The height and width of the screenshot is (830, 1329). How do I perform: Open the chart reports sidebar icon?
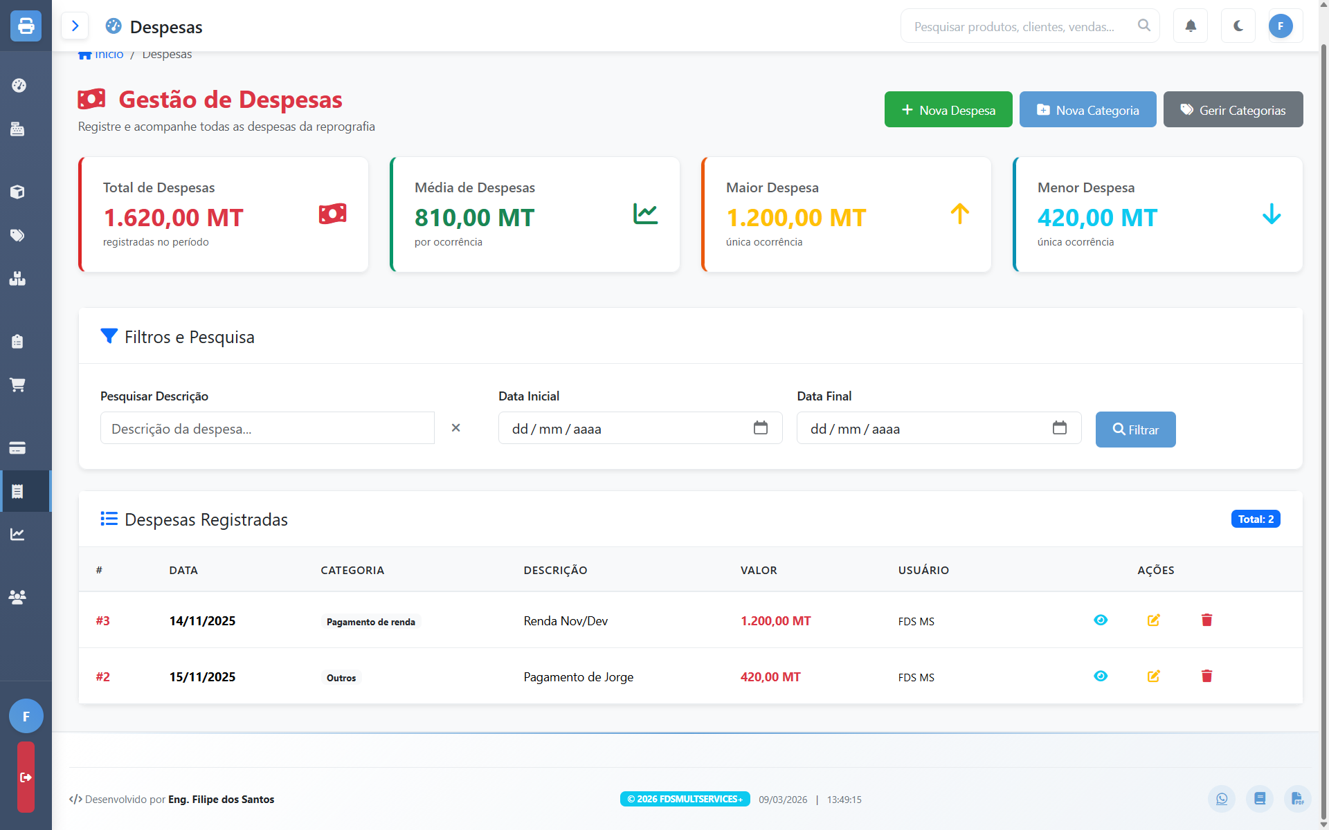coord(18,534)
